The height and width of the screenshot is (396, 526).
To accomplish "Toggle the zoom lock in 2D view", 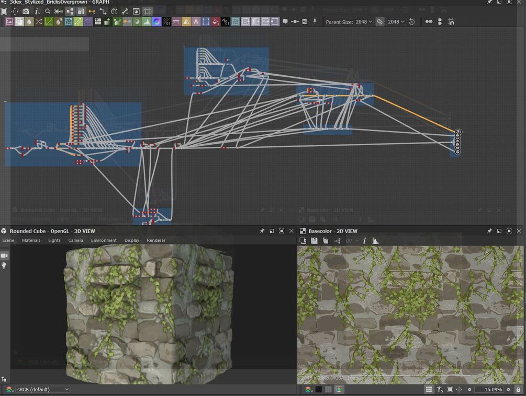I will (x=518, y=389).
